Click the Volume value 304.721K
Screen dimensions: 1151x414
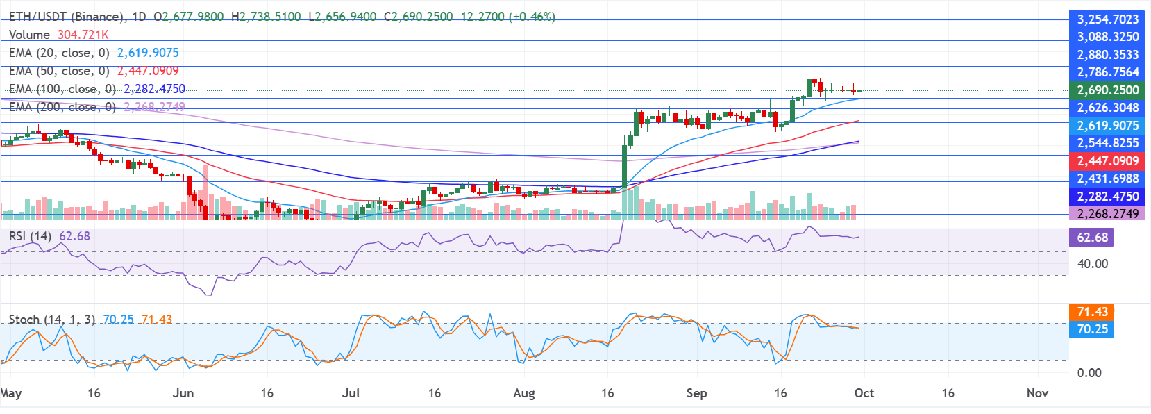[83, 34]
